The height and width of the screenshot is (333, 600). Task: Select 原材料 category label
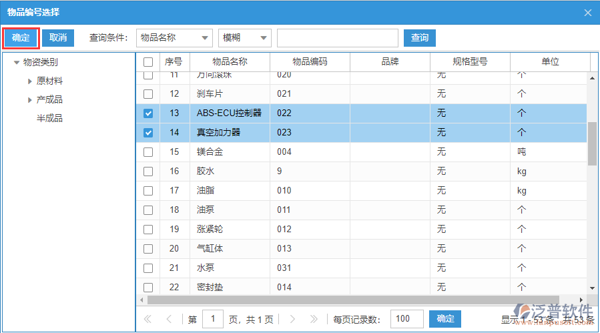[49, 81]
